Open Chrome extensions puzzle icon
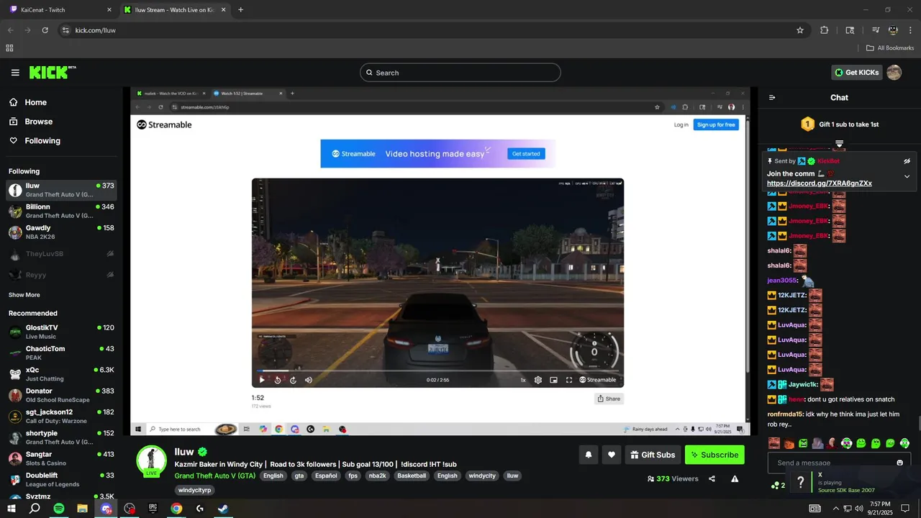Viewport: 921px width, 518px height. coord(825,30)
